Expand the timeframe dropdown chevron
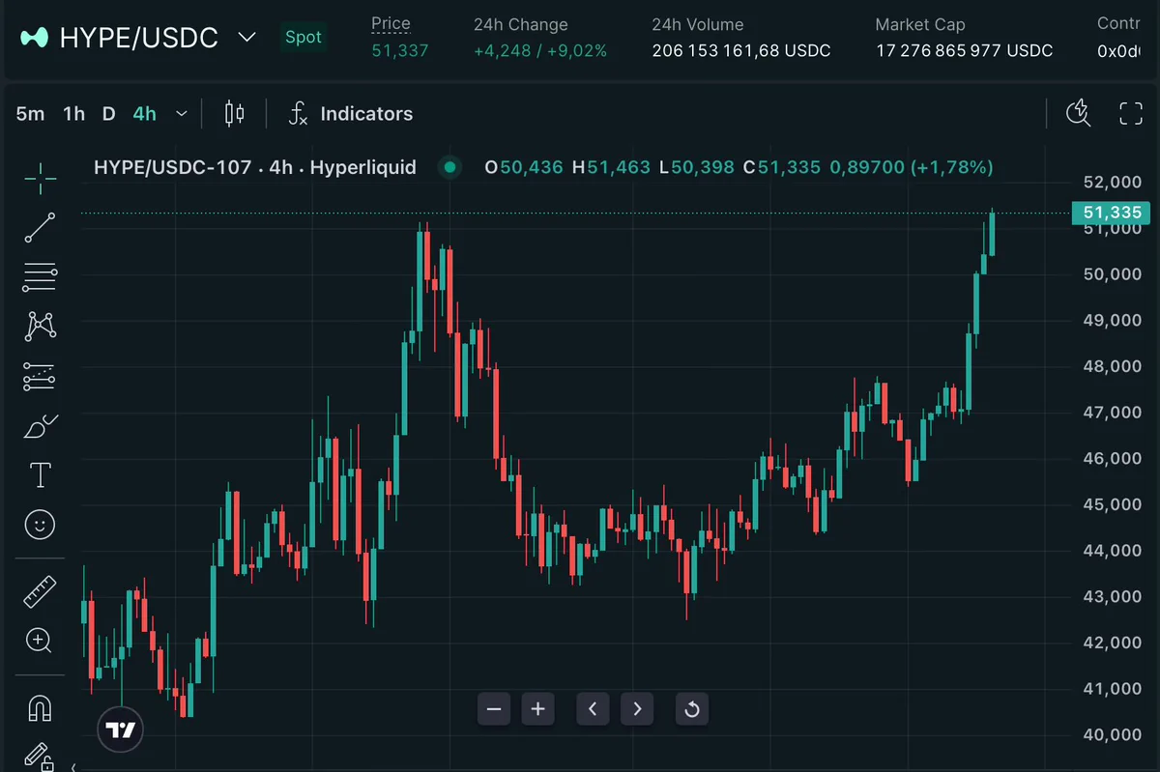This screenshot has width=1160, height=772. [x=182, y=114]
